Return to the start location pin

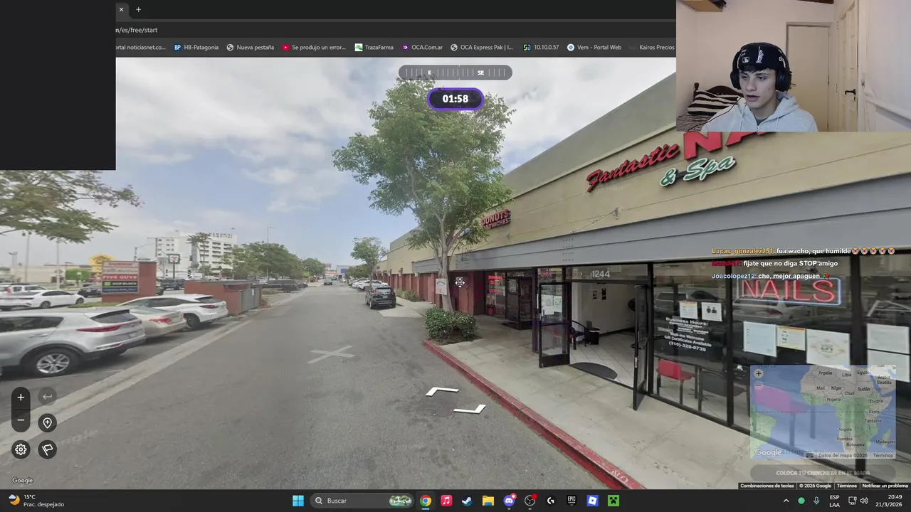[47, 423]
